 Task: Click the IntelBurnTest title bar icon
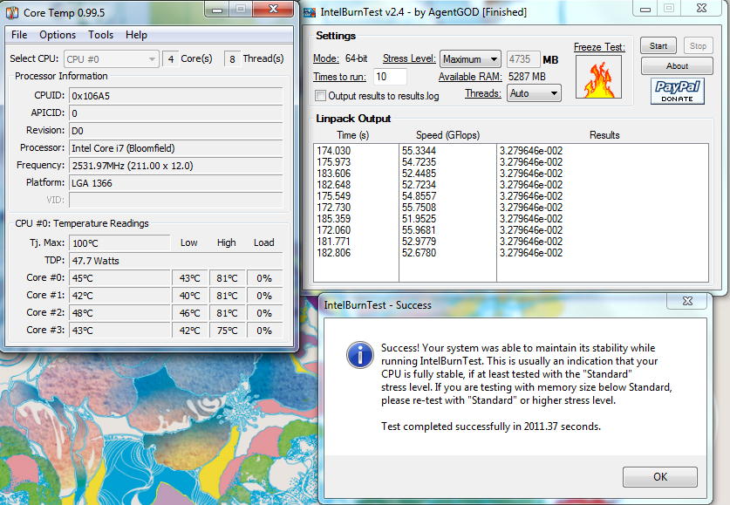tap(309, 12)
